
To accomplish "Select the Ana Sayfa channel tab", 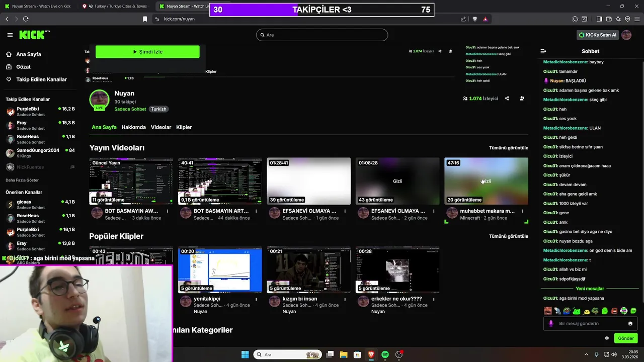I will [x=104, y=127].
